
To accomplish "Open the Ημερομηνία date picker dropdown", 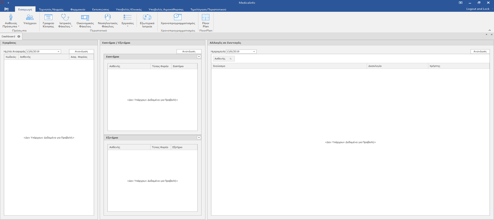I will tap(254, 51).
